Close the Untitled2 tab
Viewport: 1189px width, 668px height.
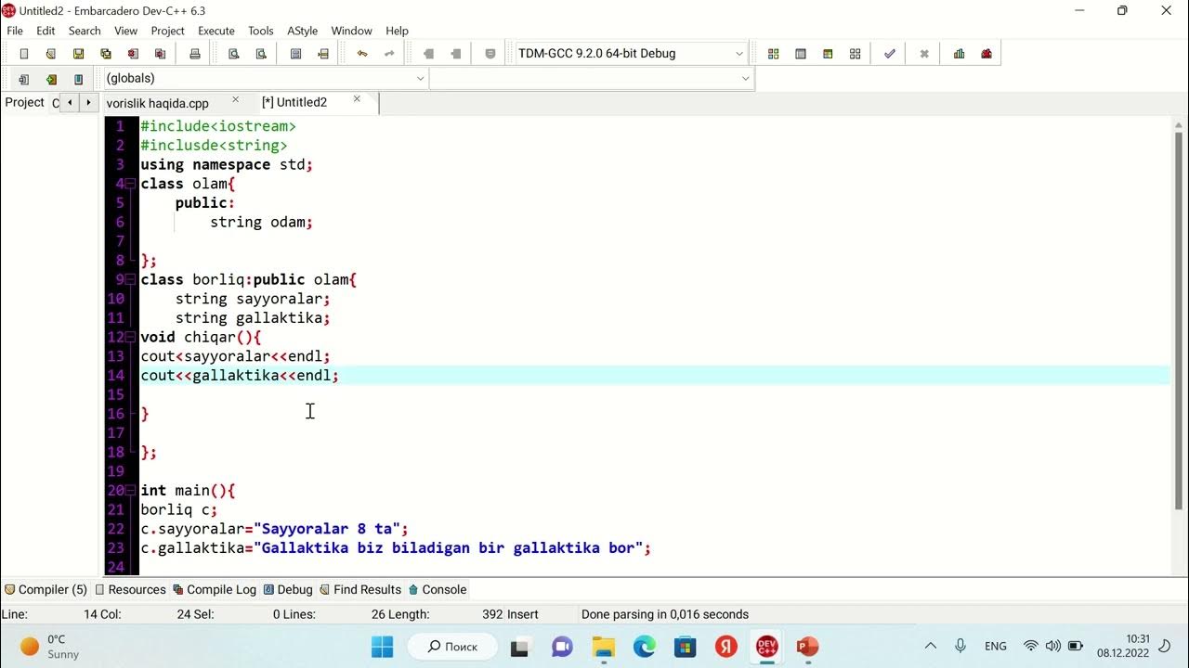[357, 99]
